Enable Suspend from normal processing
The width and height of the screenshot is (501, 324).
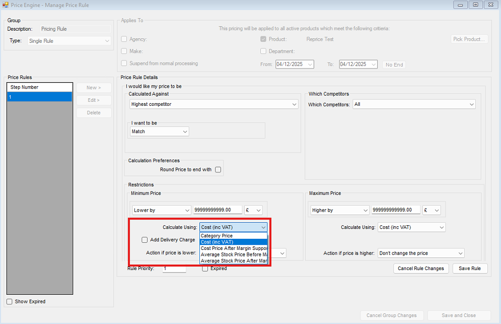pos(124,63)
